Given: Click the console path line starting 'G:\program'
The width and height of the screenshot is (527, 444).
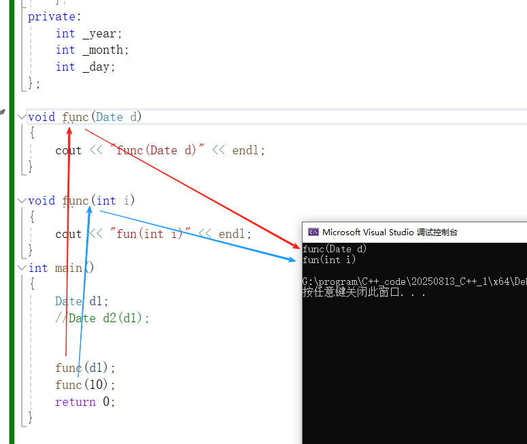Looking at the screenshot, I should coord(414,281).
